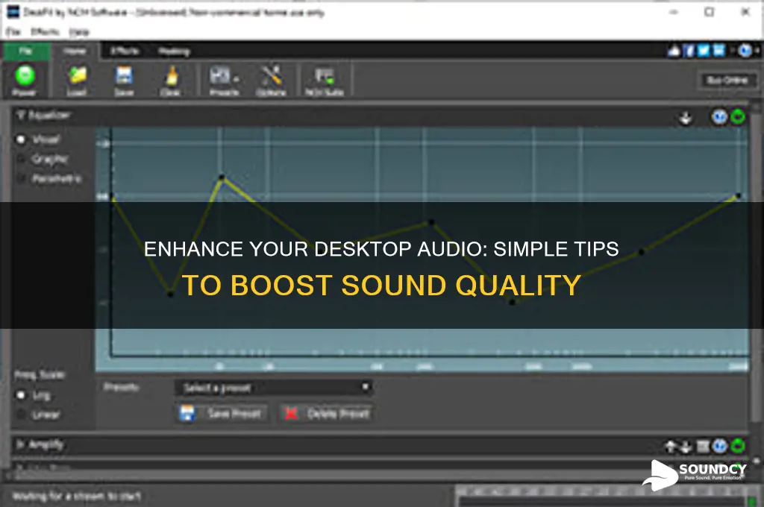
Task: Click the Buy Online button
Action: tap(727, 80)
